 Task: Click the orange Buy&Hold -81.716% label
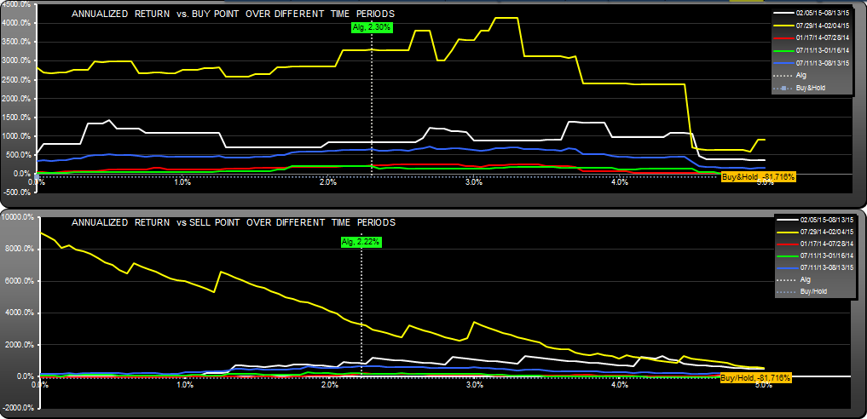(759, 176)
